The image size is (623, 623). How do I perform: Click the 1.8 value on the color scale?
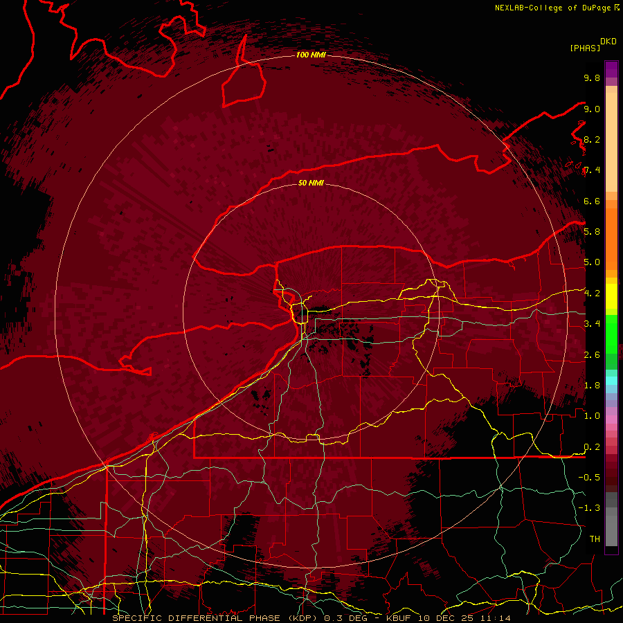[x=592, y=386]
